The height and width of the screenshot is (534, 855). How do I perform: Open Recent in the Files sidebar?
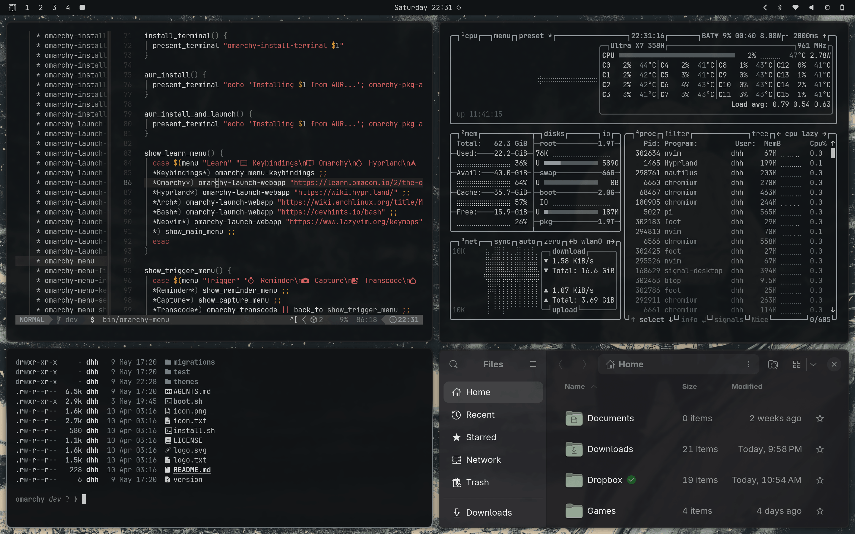point(493,415)
